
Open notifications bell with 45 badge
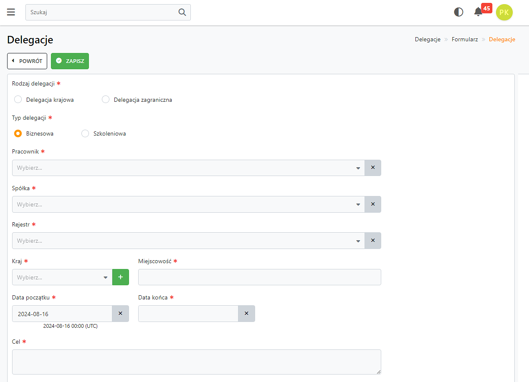[x=478, y=12]
